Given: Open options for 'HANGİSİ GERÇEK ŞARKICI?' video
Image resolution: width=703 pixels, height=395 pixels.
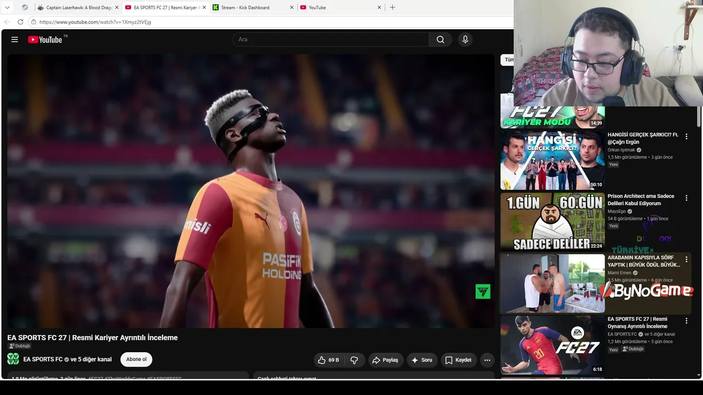Looking at the screenshot, I should [x=686, y=136].
